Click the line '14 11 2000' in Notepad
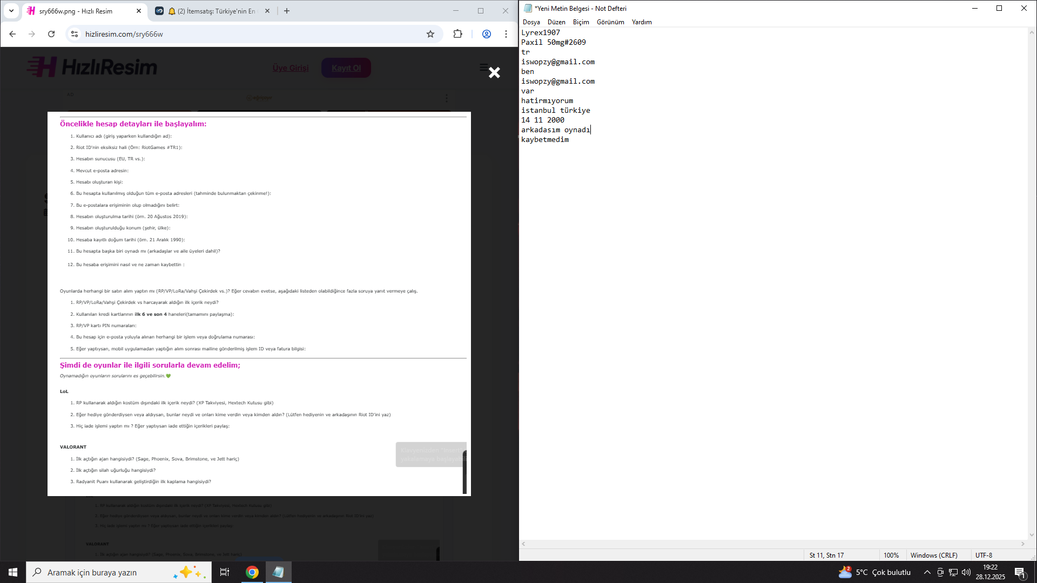Screen dimensions: 1037x583 pyautogui.click(x=543, y=120)
